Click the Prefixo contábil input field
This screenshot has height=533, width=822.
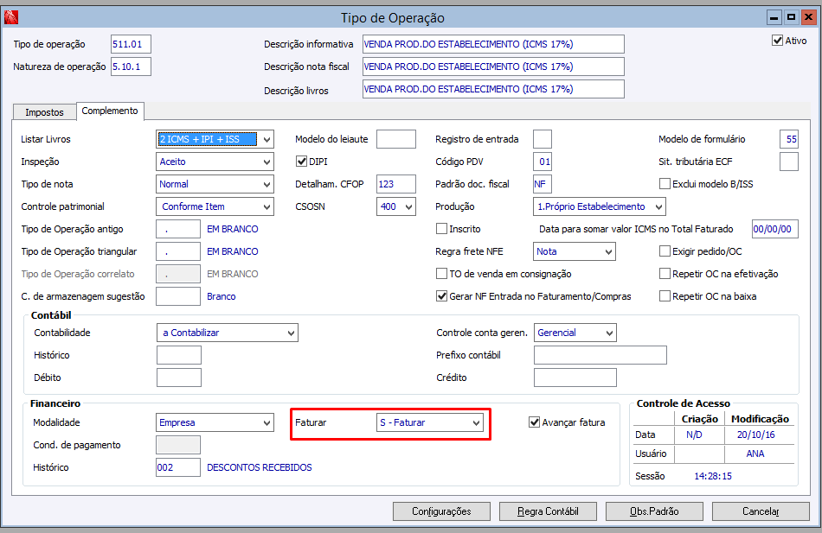point(600,355)
